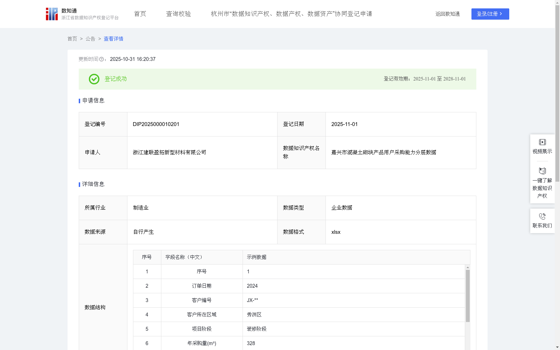Open the 查询校验 menu item
The image size is (560, 350).
(178, 14)
